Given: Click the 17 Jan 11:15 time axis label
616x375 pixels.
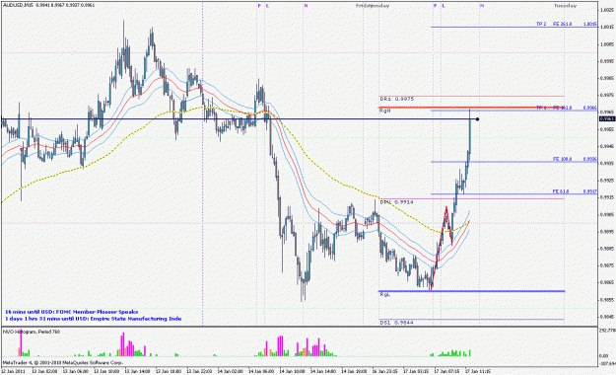Looking at the screenshot, I should 478,371.
